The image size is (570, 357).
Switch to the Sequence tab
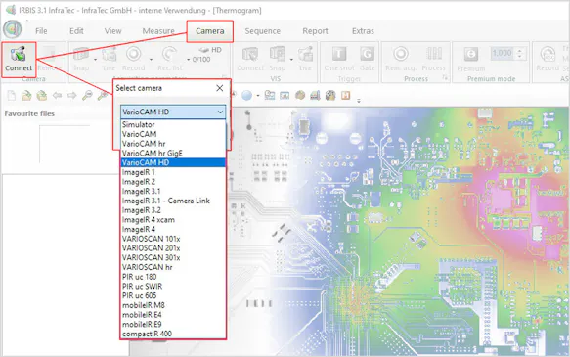click(x=262, y=31)
